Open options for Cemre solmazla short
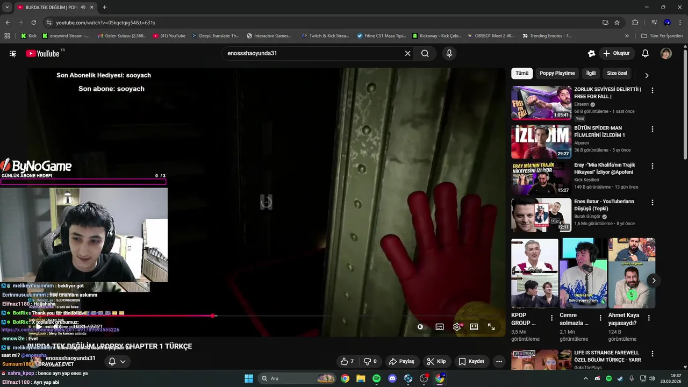688x387 pixels. click(x=600, y=318)
